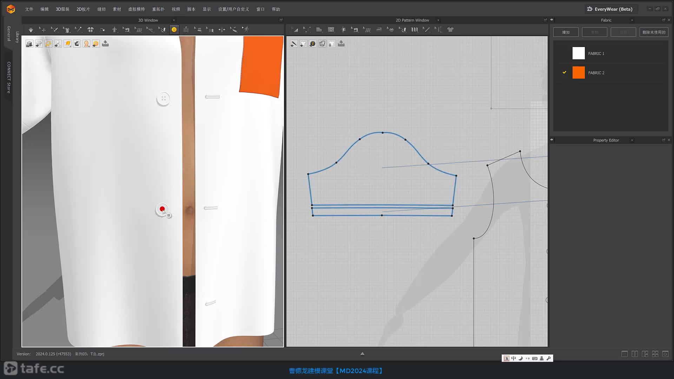Click the 增加 button in Fabric panel
The image size is (674, 379).
pos(566,32)
